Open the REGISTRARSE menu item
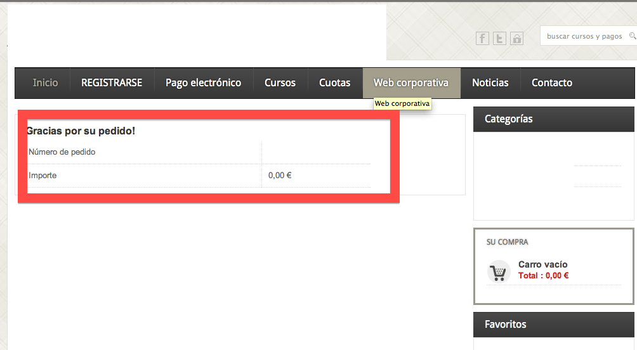The image size is (637, 350). tap(112, 83)
